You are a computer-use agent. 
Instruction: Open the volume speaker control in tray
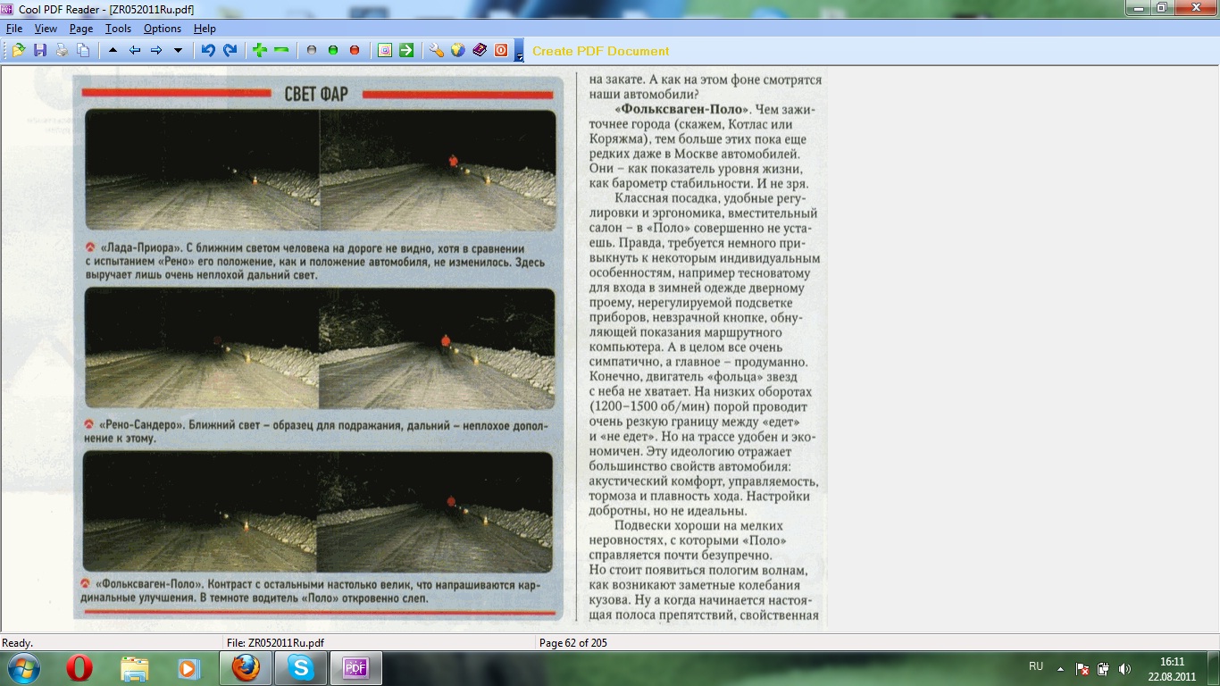[1124, 668]
